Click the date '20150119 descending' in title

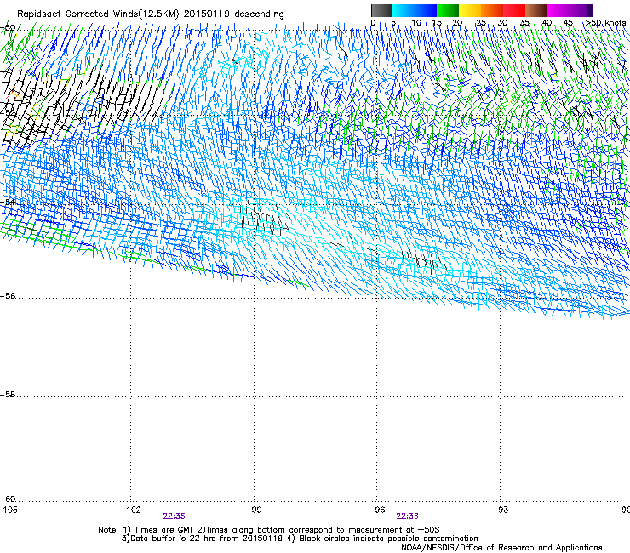[x=234, y=14]
